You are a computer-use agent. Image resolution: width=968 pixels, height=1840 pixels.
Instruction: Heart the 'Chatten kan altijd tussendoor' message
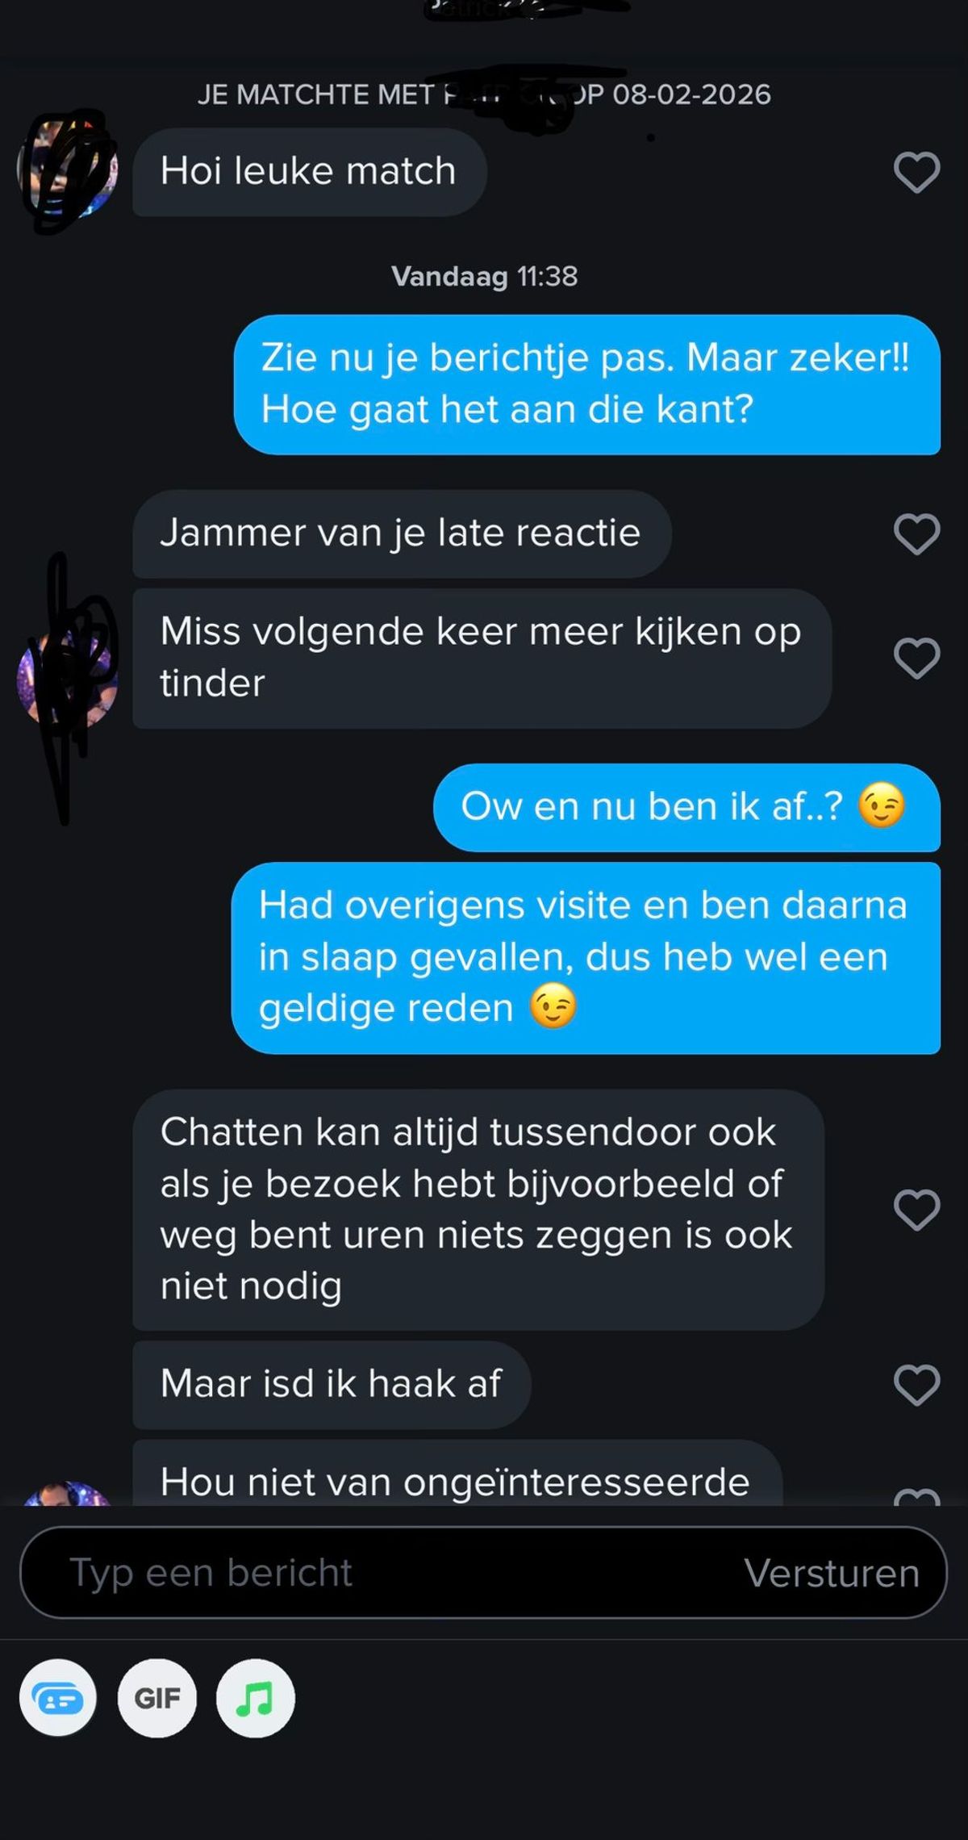(x=916, y=1210)
